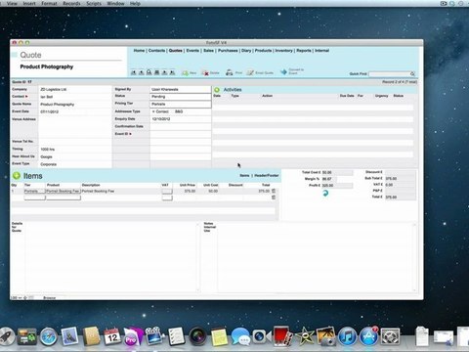This screenshot has height=352, width=469.
Task: Open iPhoto from the Dock
Action: click(x=325, y=336)
